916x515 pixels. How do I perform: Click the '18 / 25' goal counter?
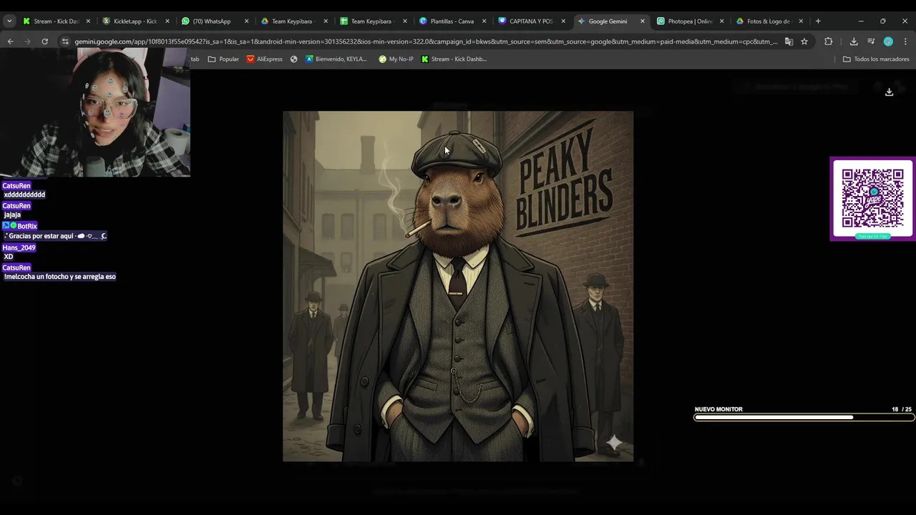(902, 409)
